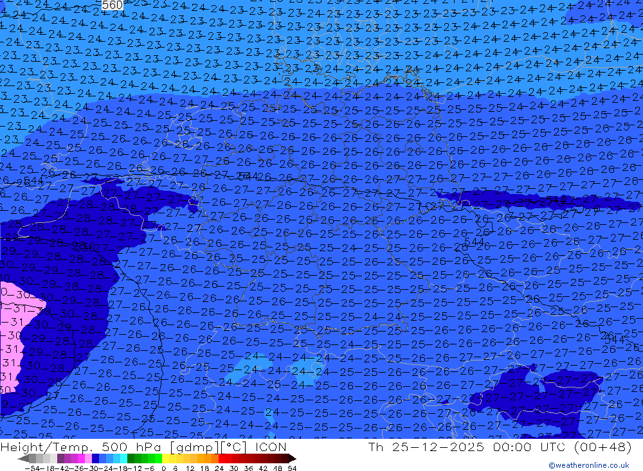643x471 pixels.
Task: Select the darkest blue swatch in the legend
Action: [x=95, y=458]
